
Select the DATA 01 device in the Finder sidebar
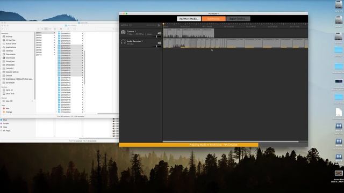[9, 90]
